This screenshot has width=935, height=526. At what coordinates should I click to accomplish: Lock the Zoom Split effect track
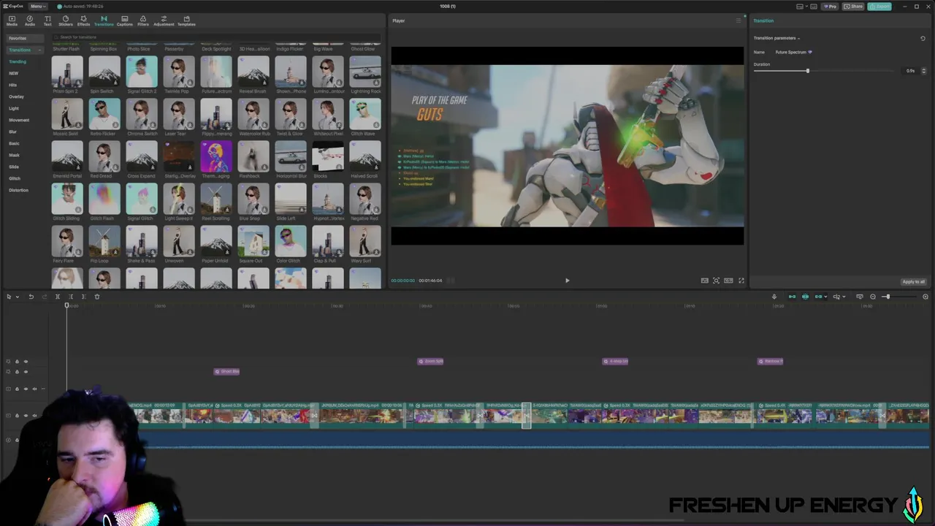[17, 362]
